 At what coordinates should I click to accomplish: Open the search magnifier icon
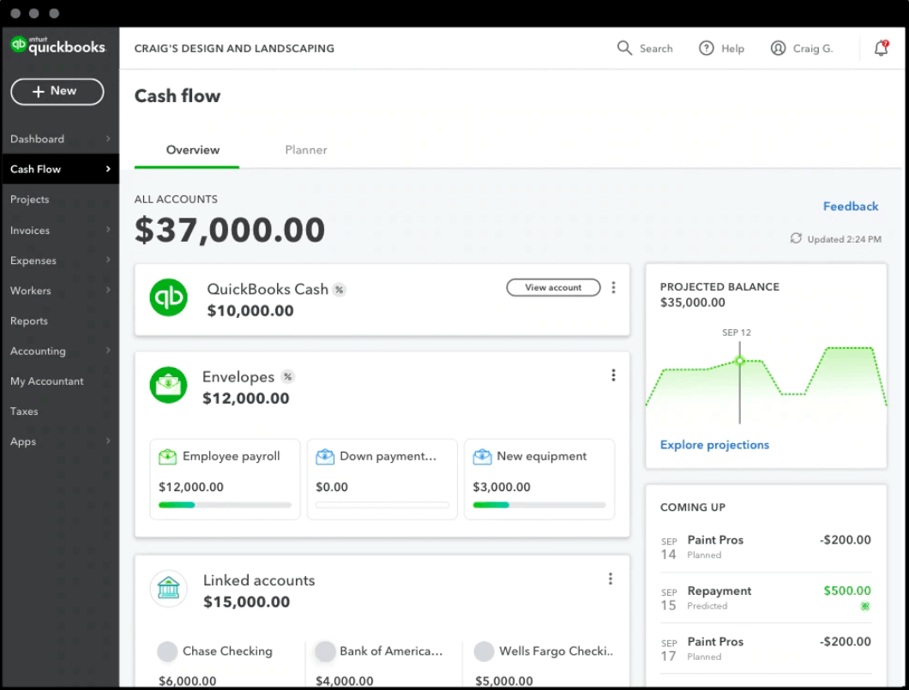pyautogui.click(x=623, y=48)
